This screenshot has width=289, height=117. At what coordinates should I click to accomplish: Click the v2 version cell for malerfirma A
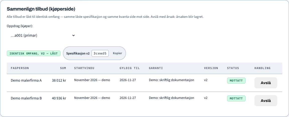coord(206,80)
